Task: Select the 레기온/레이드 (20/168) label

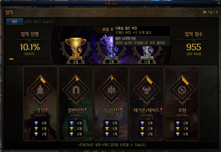Action: [146, 112]
